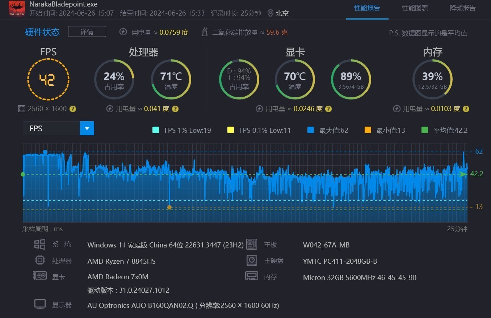
Task: Click the green average start dot on chart
Action: coord(23,174)
